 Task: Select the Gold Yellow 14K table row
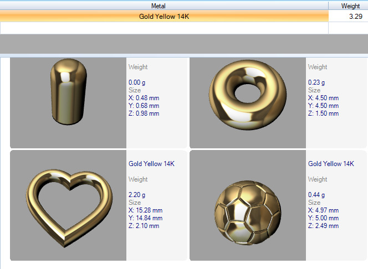pyautogui.click(x=184, y=17)
